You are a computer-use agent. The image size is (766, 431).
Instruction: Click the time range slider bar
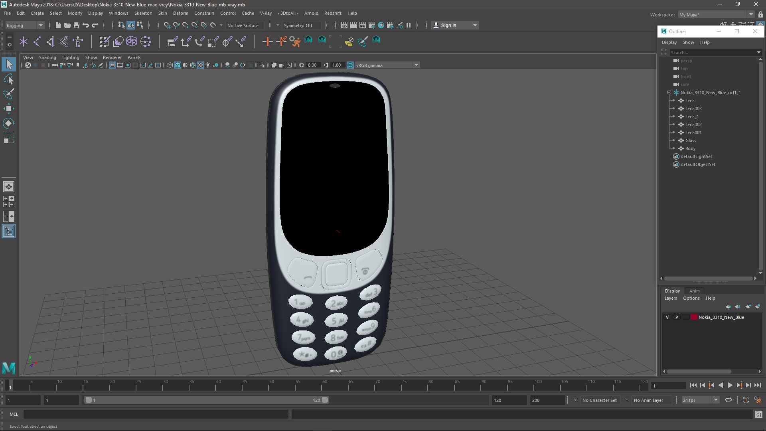tap(207, 400)
